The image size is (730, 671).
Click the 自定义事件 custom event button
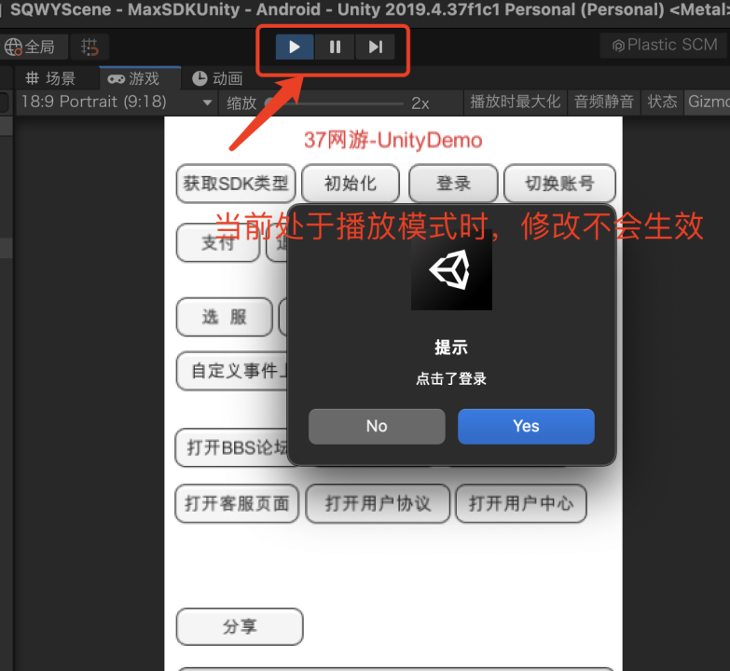(233, 371)
